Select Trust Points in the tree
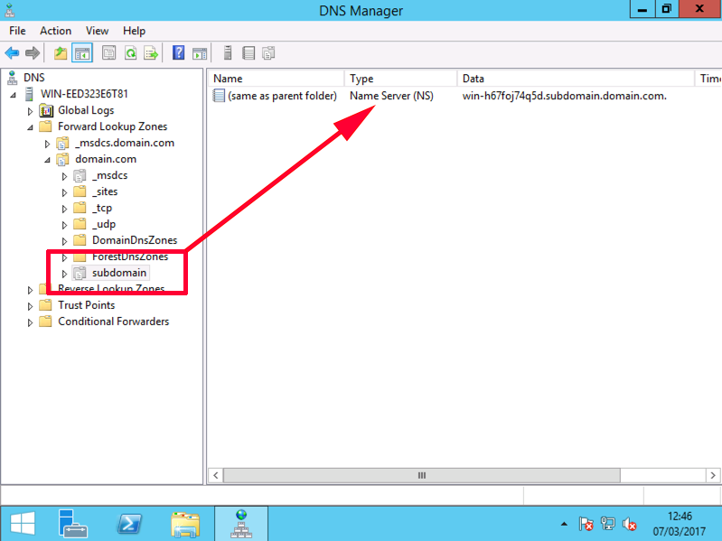This screenshot has height=541, width=722. tap(86, 305)
